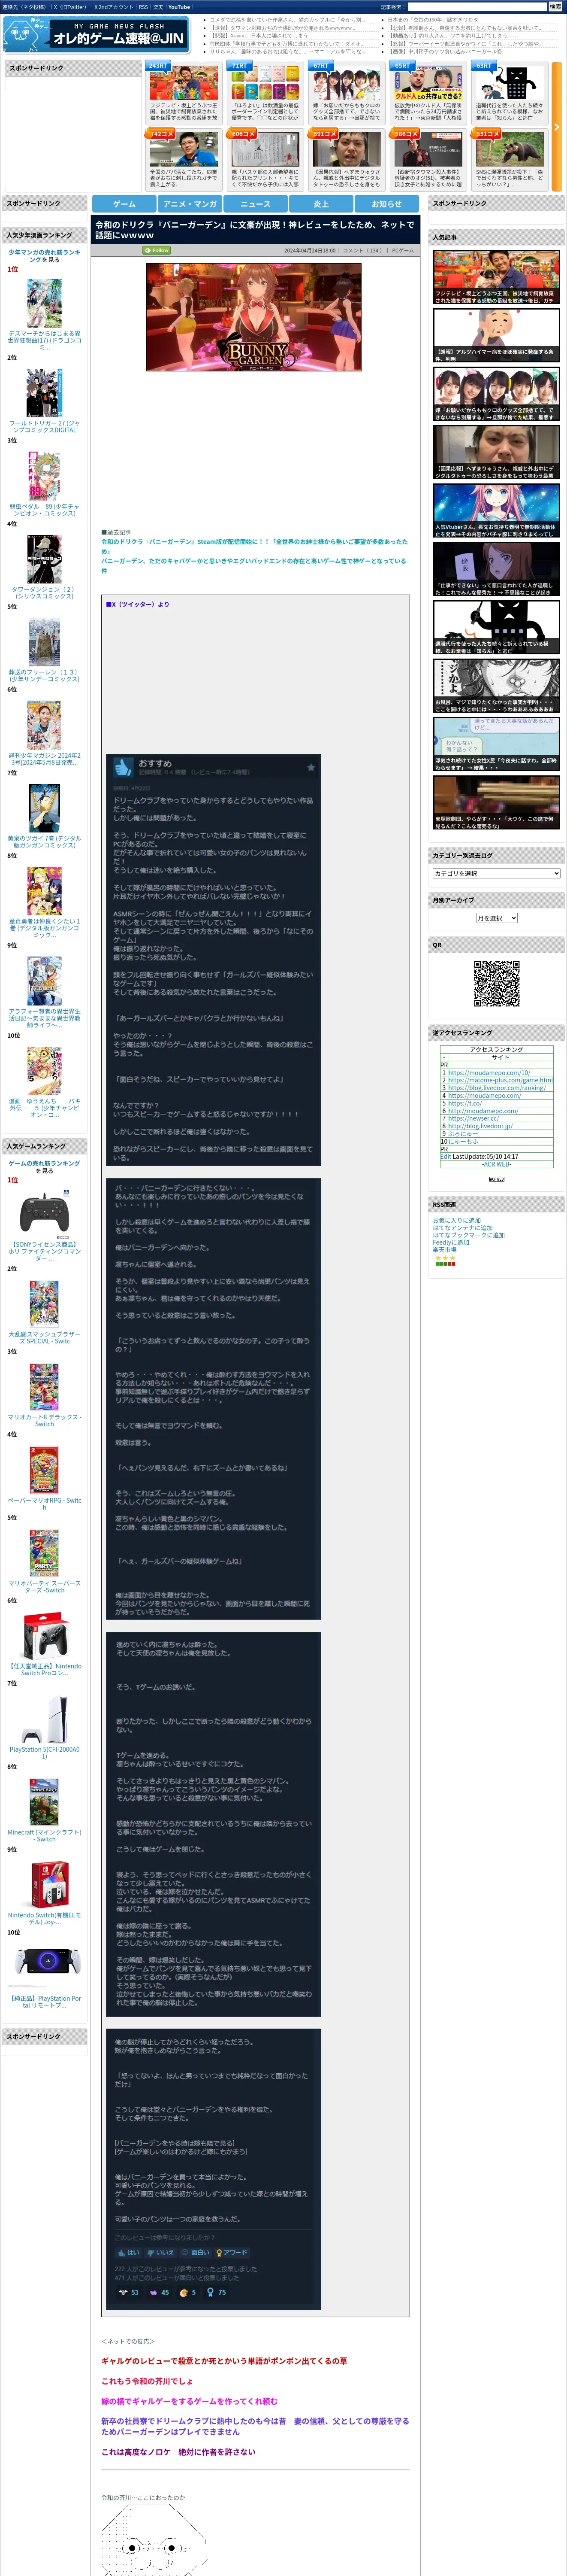567x2576 pixels.
Task: Click the award icon showing 75
Action: point(217,2292)
